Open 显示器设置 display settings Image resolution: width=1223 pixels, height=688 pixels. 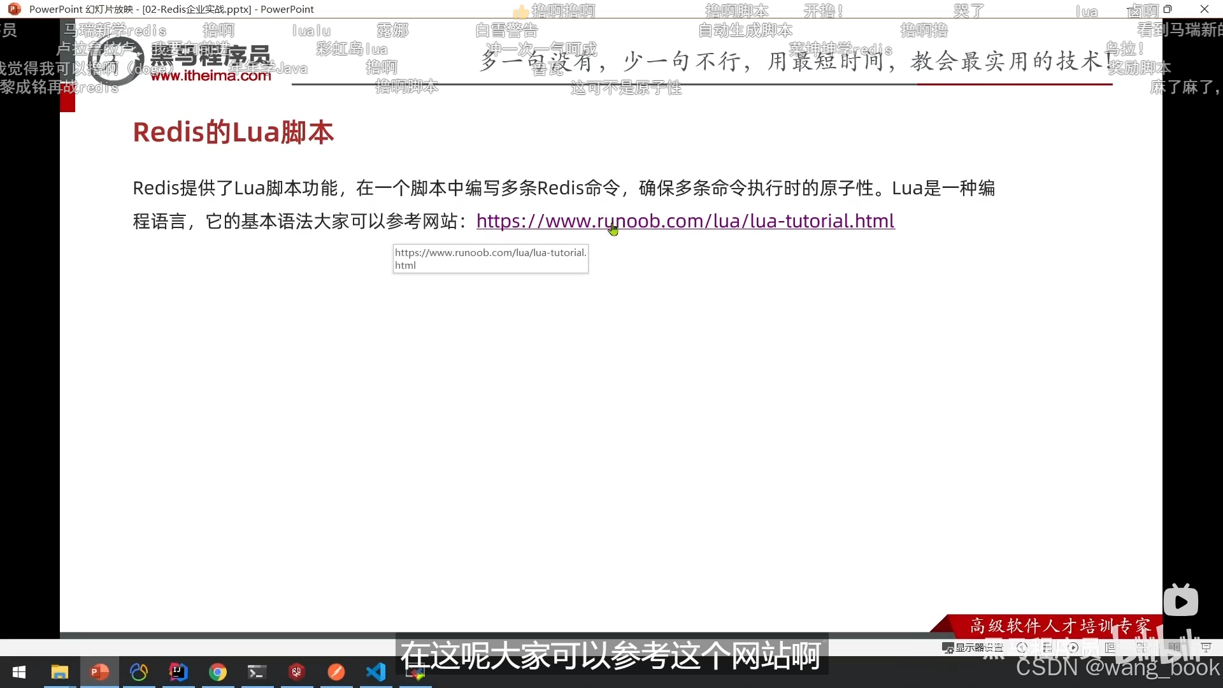(x=973, y=647)
